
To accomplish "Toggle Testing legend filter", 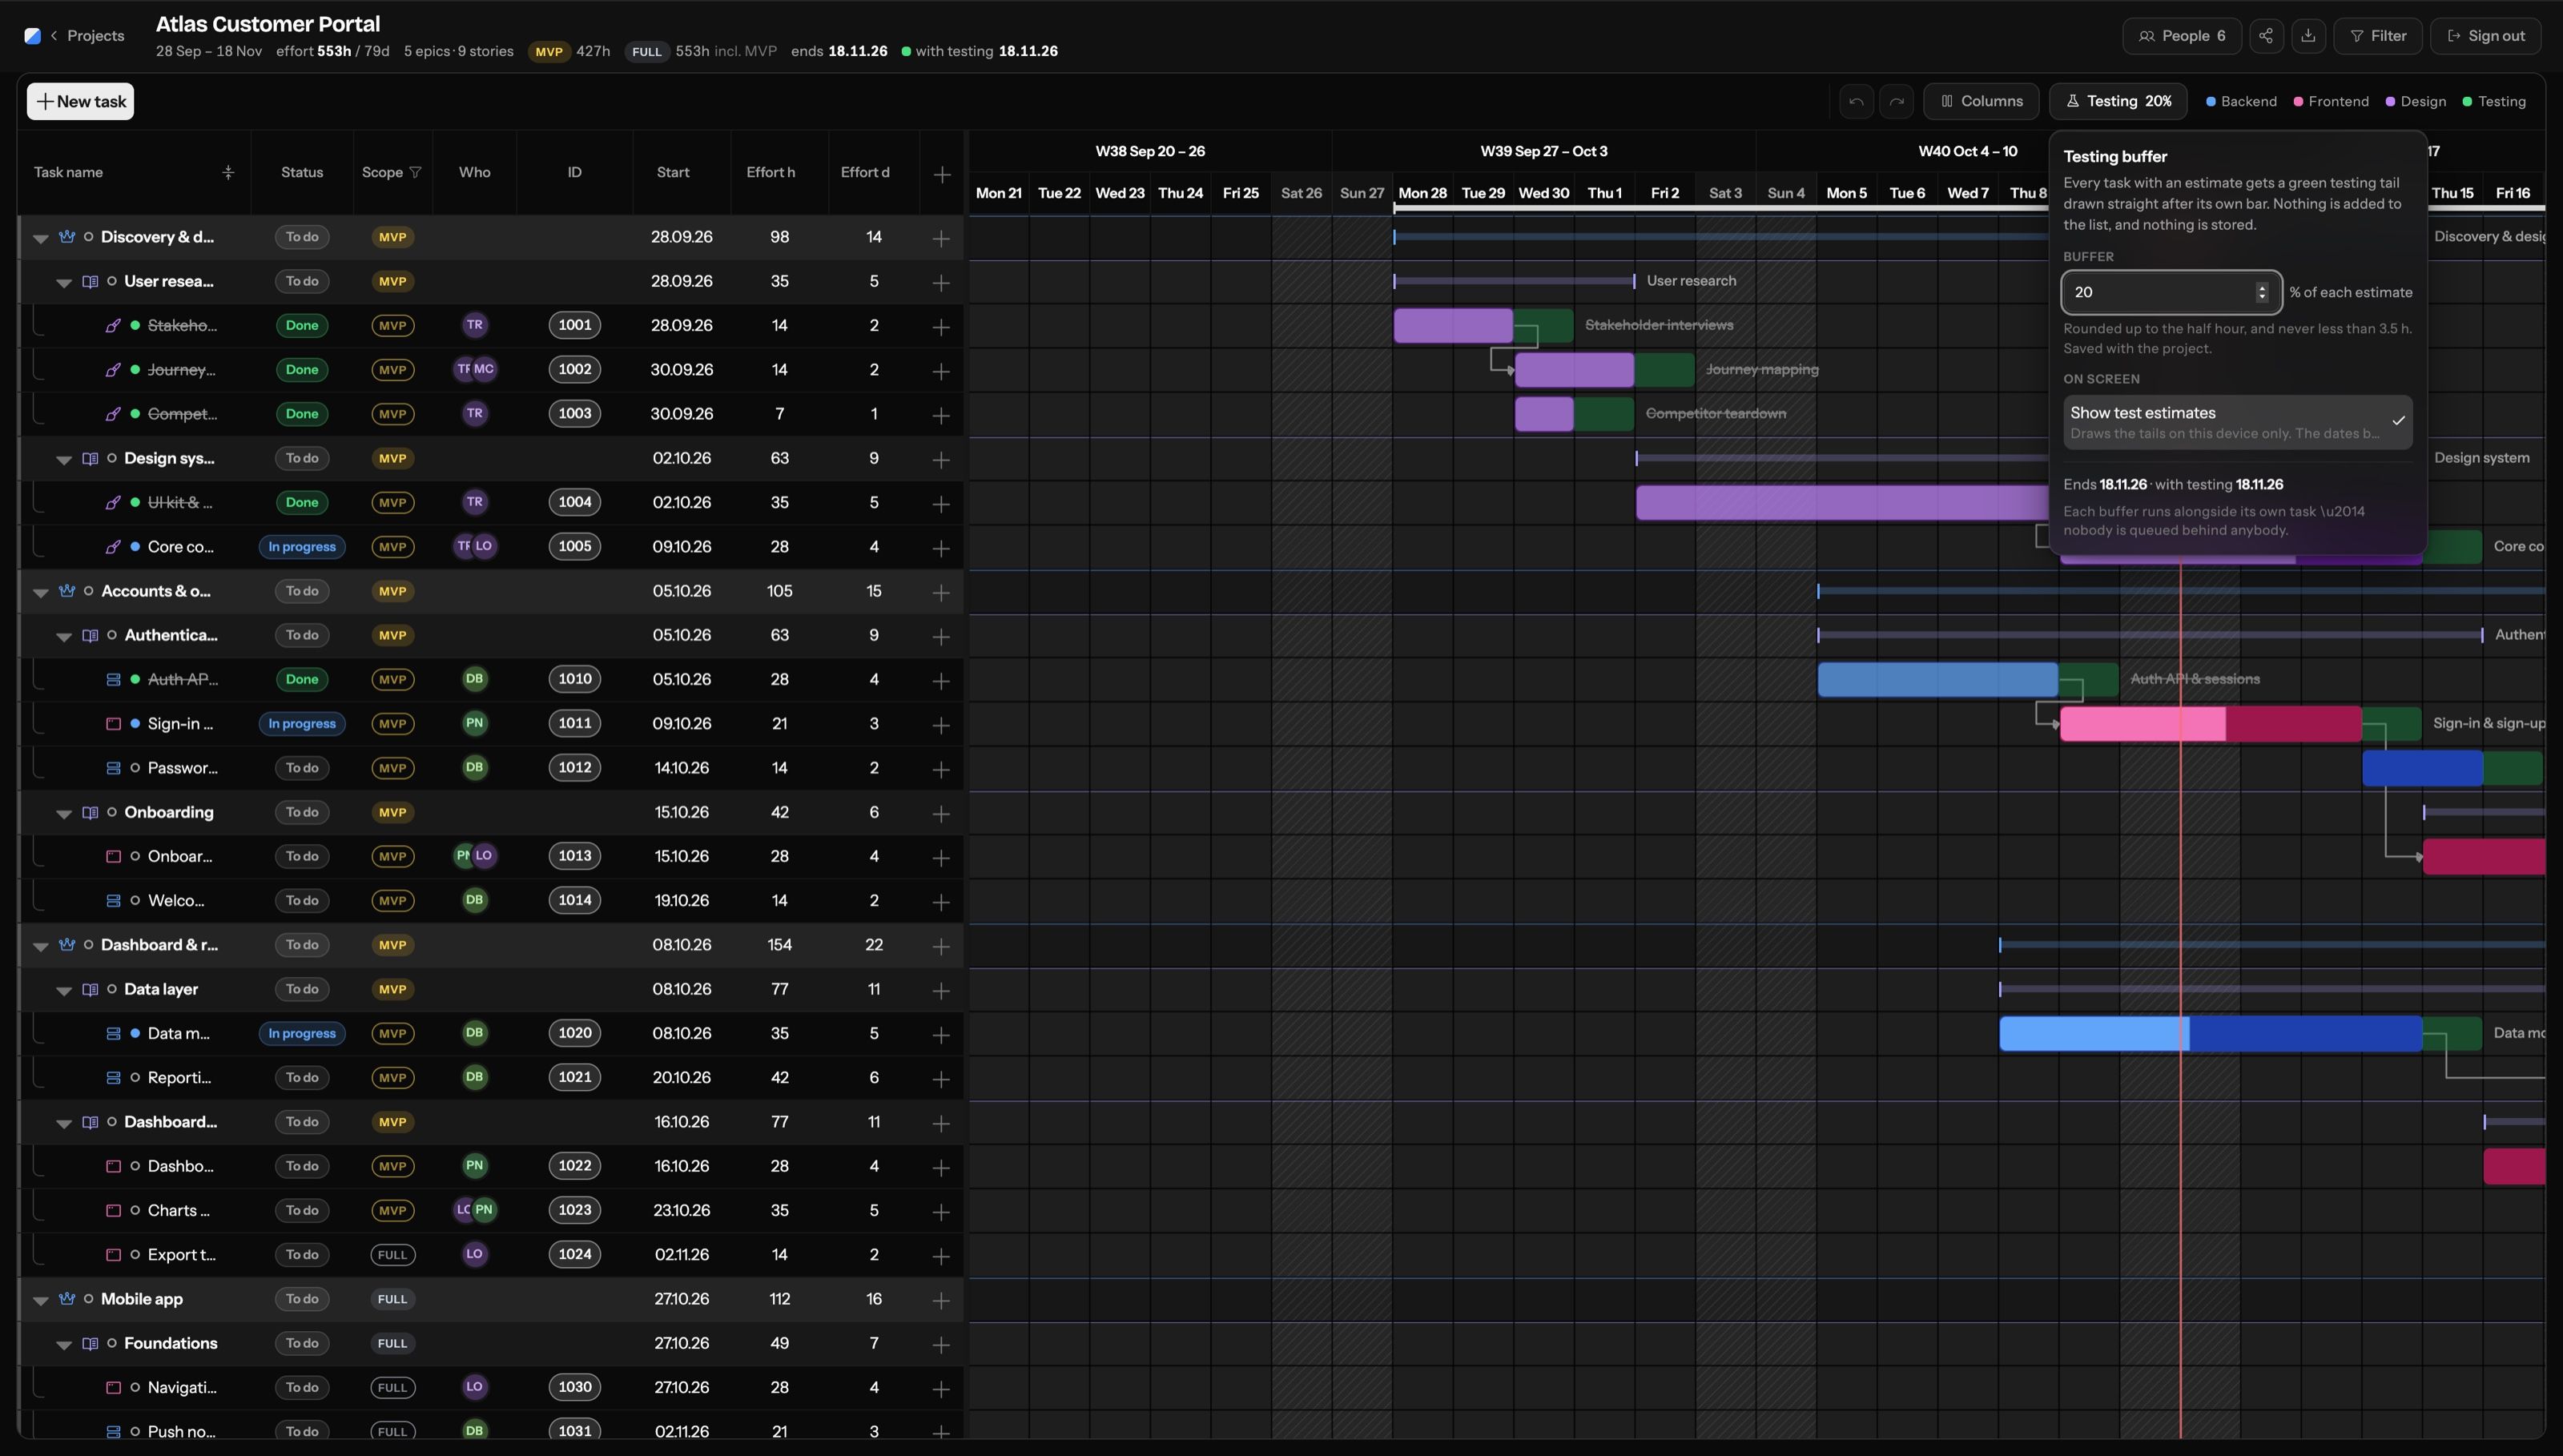I will coord(2494,101).
